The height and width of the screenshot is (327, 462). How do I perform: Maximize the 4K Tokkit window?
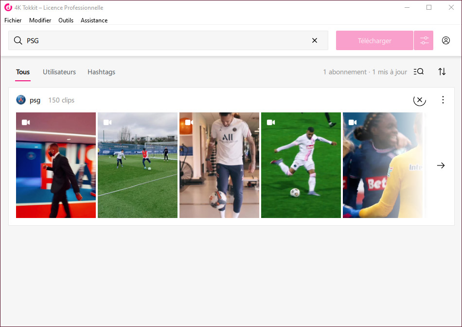[x=429, y=7]
